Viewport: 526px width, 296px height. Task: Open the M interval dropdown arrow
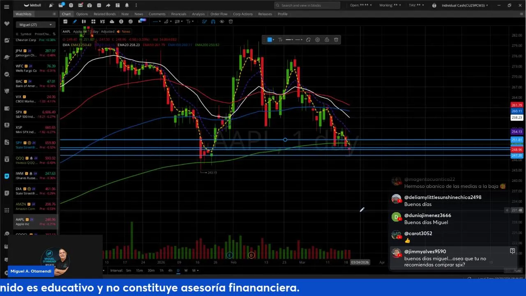198,270
